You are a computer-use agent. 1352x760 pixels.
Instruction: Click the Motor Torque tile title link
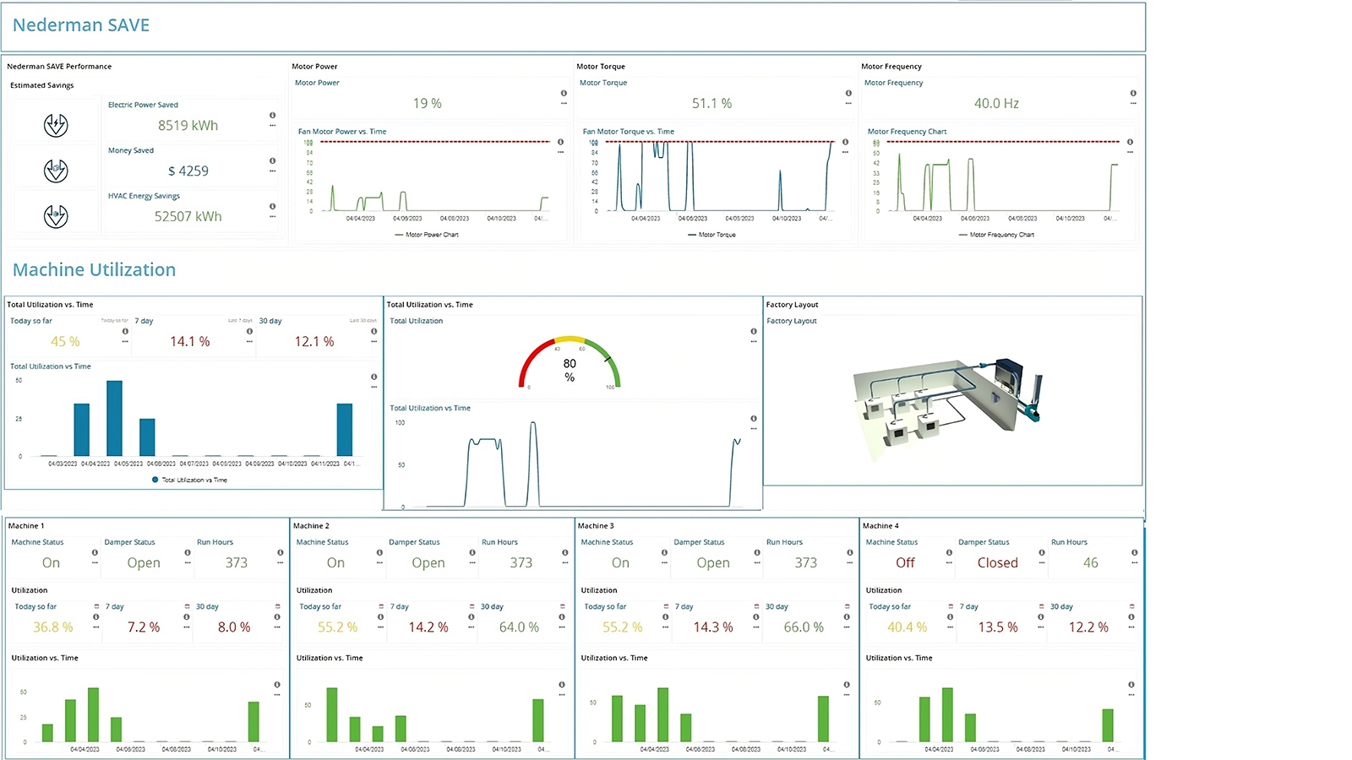point(603,83)
